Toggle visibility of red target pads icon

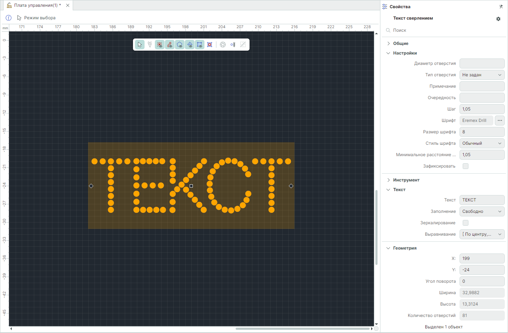click(x=160, y=45)
